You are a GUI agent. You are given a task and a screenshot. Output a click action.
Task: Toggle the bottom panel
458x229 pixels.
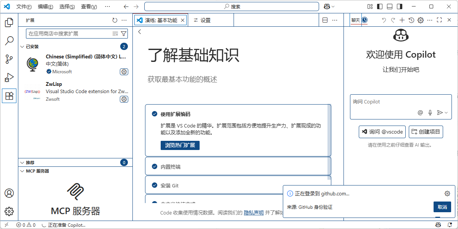(390, 6)
